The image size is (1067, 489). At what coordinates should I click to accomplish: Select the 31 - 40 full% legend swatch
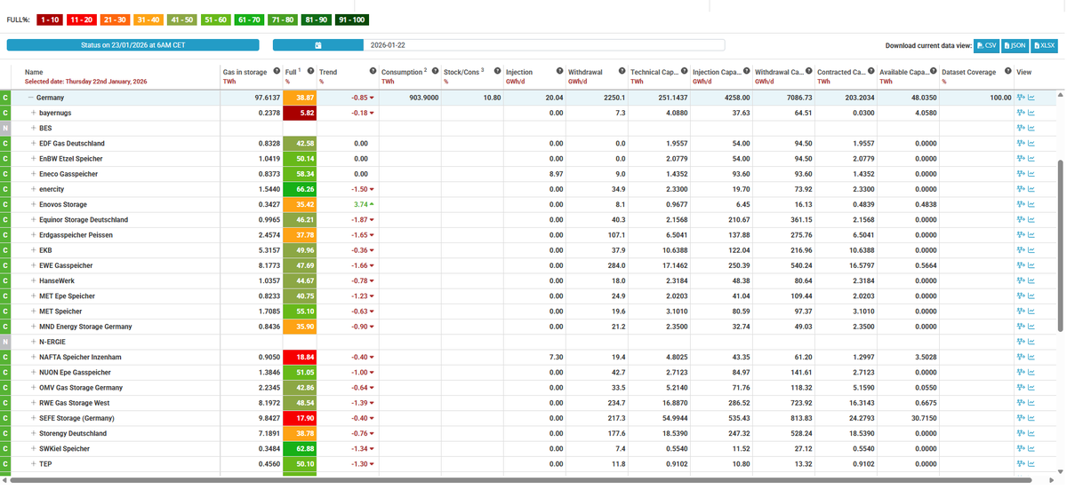click(147, 20)
